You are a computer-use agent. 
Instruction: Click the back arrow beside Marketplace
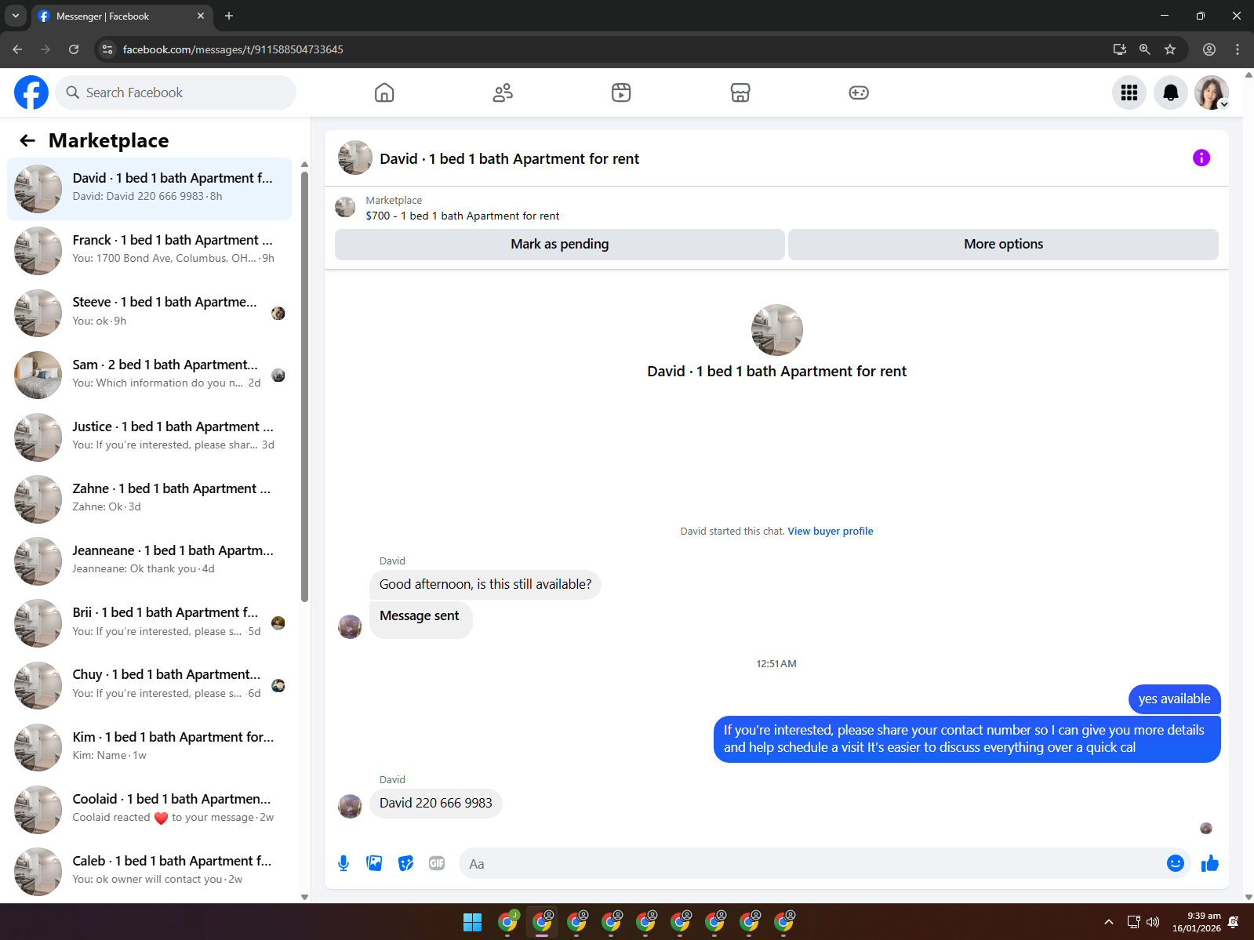point(27,140)
